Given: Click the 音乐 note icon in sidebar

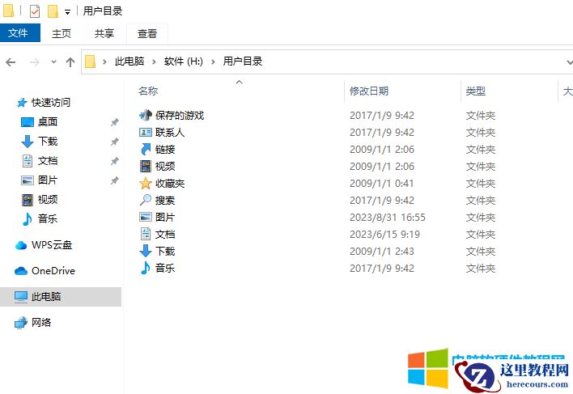Looking at the screenshot, I should tap(28, 219).
